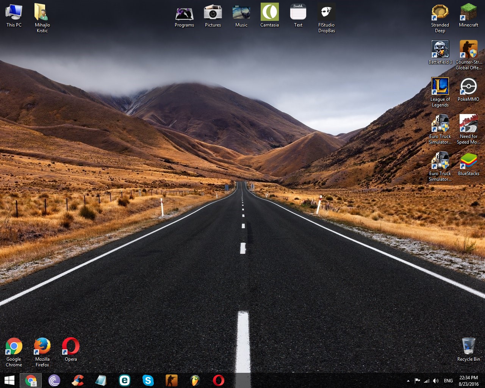Select the Stranded Deep game shortcut
The image size is (485, 388).
(440, 18)
